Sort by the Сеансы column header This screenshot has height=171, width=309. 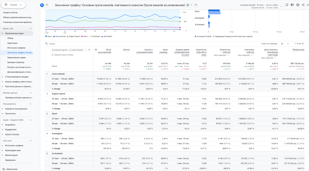126,50
